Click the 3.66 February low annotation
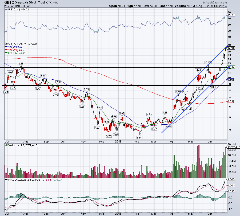This screenshot has width=240, height=216. [x=139, y=137]
